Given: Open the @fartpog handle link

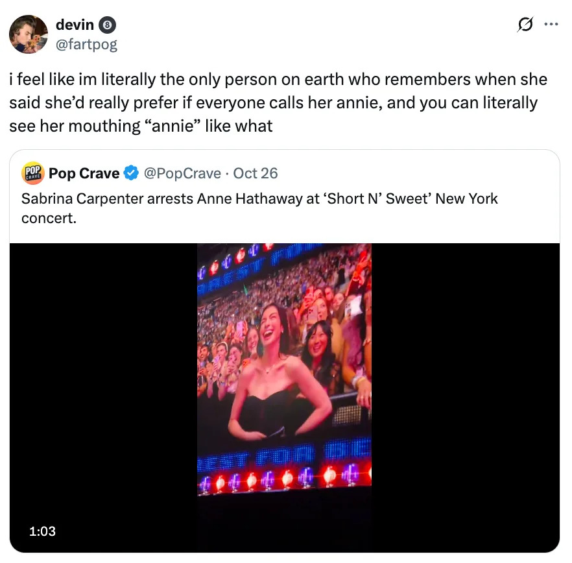Looking at the screenshot, I should [86, 44].
